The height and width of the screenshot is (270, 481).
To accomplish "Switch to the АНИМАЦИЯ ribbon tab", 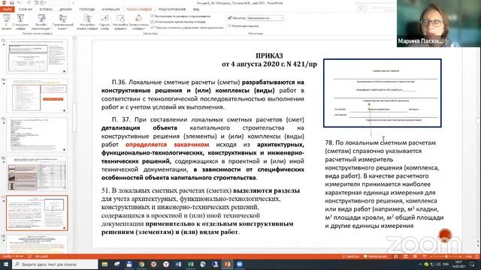I will [110, 10].
